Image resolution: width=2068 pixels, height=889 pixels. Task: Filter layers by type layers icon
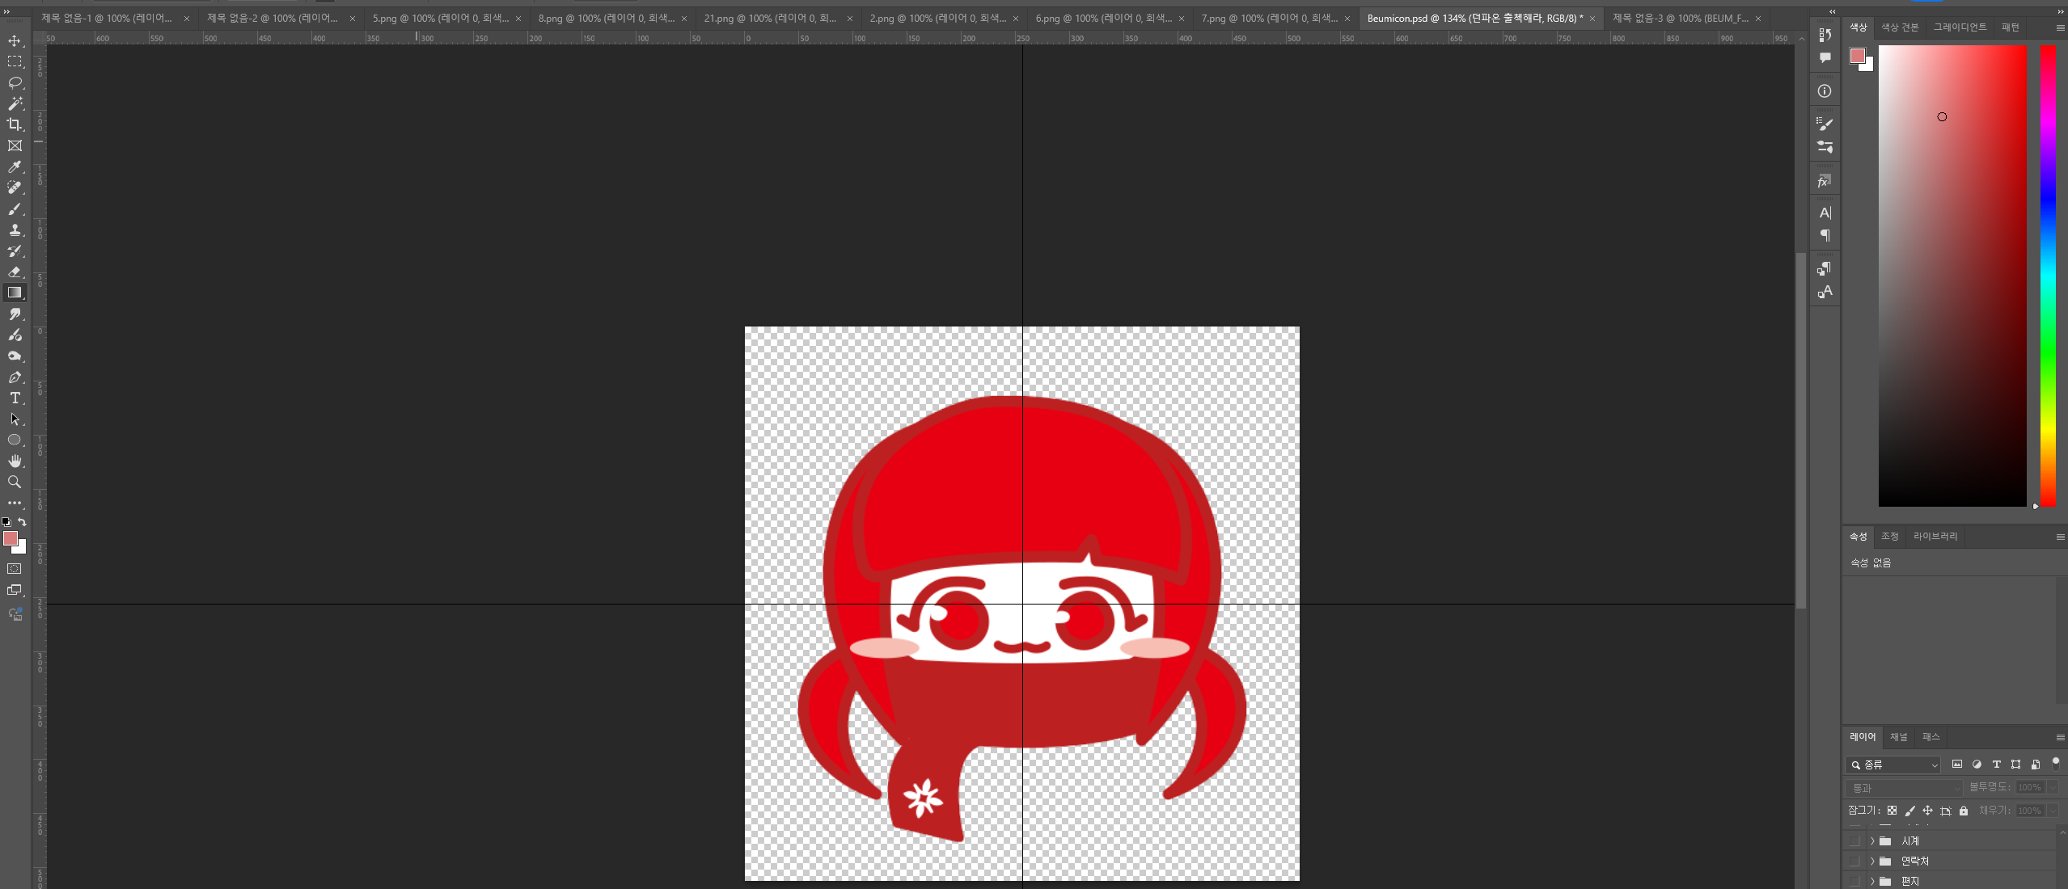pyautogui.click(x=1996, y=765)
